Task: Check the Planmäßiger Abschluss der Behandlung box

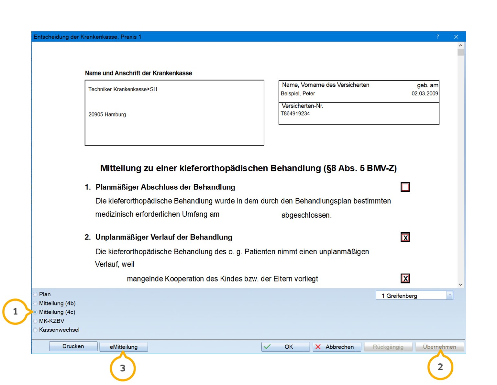Action: [x=405, y=187]
